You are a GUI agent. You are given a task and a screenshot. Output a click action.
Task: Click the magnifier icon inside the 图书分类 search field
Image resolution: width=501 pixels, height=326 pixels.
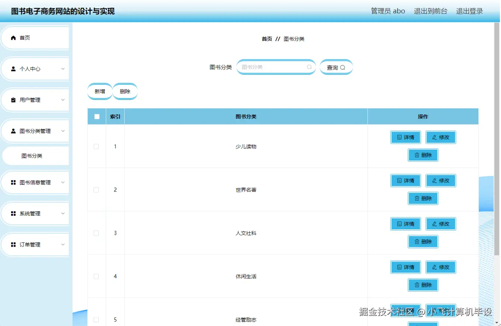click(x=309, y=67)
